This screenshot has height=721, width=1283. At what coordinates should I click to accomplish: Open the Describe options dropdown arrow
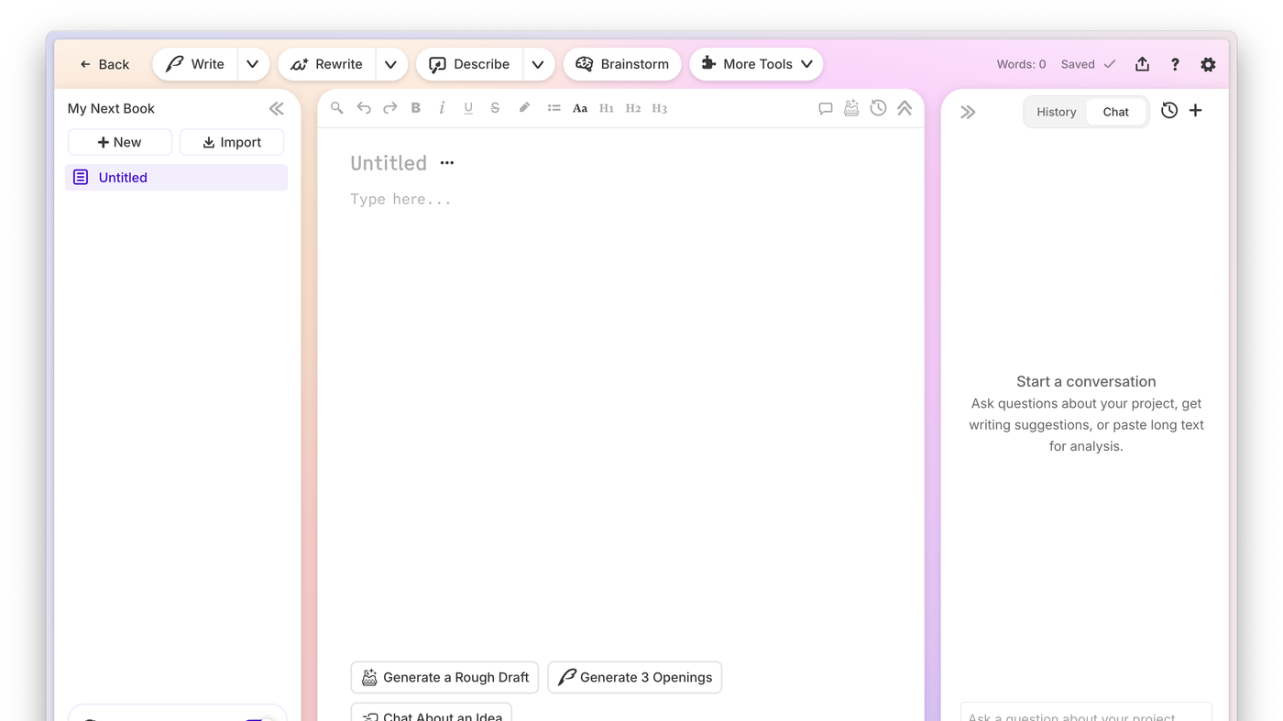[x=538, y=64]
